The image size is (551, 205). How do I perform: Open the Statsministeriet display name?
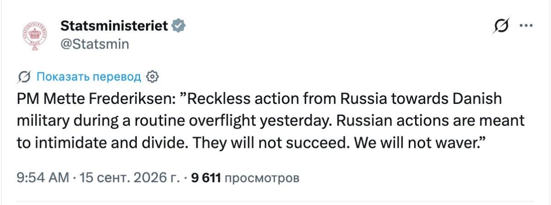[x=114, y=27]
